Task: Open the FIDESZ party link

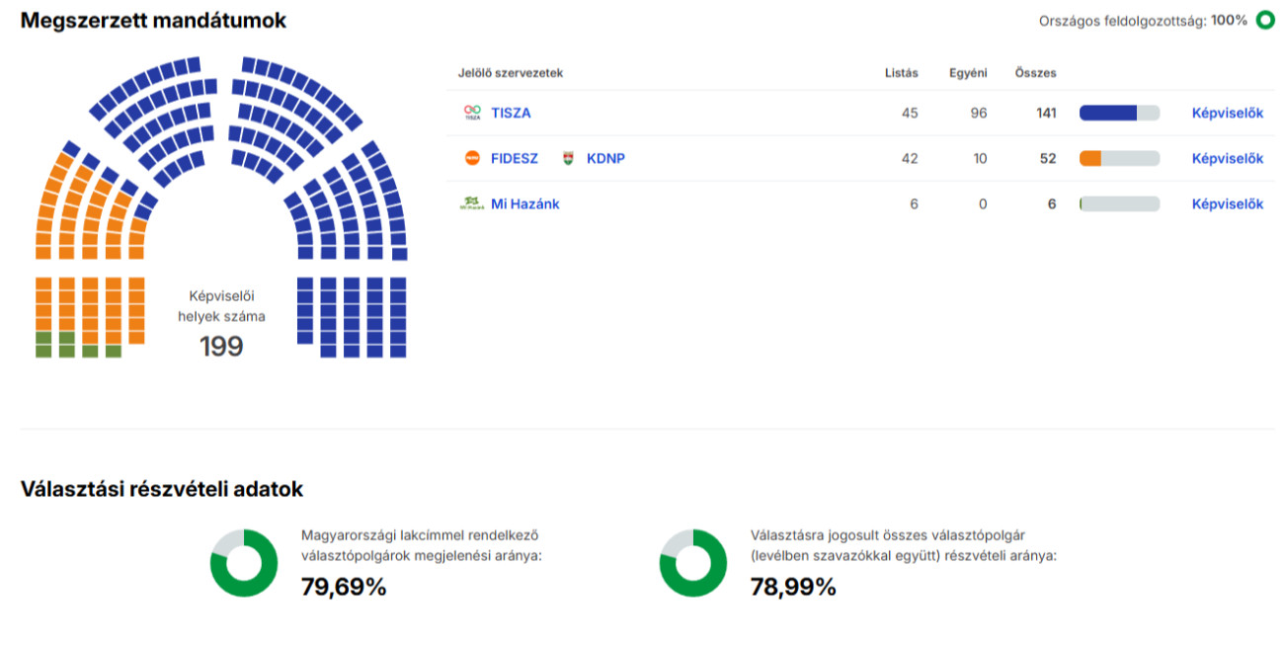Action: 515,158
